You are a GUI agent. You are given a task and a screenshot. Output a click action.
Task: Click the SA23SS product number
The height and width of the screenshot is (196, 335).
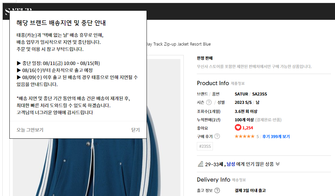(x=259, y=94)
